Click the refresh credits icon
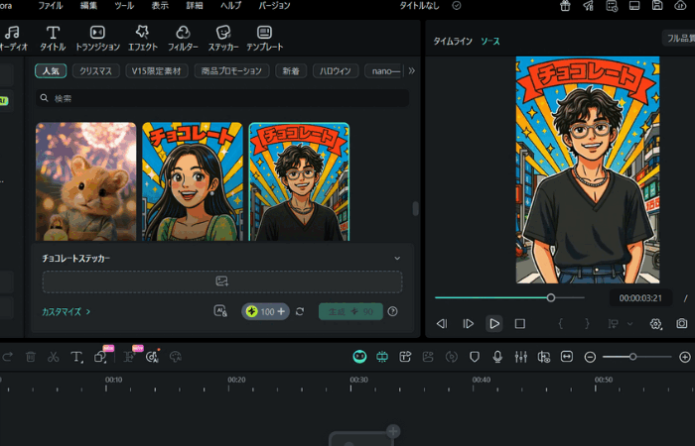The width and height of the screenshot is (695, 446). [300, 311]
